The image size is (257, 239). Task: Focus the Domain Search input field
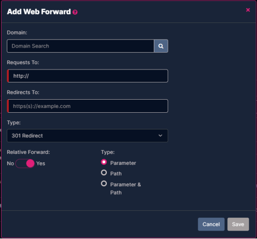80,46
